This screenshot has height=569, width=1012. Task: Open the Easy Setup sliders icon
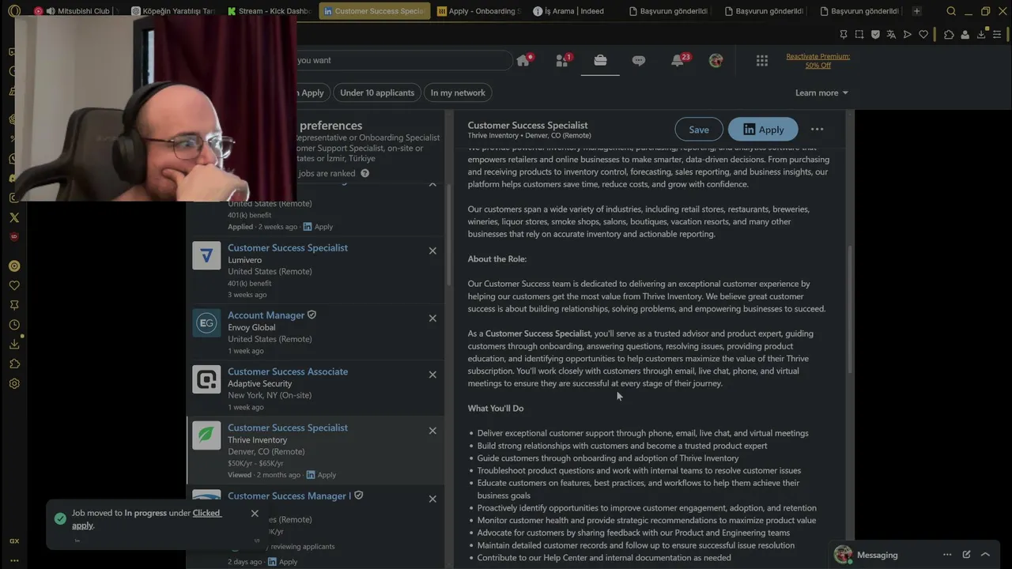[998, 35]
